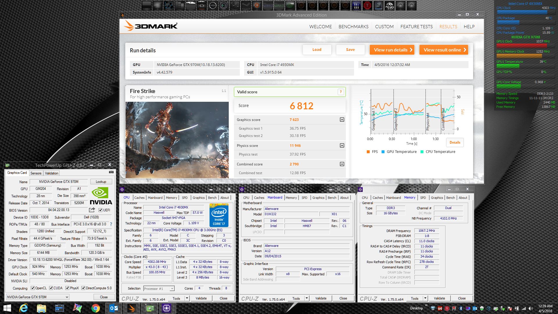
Task: Open the SPD tab in the CPU tab window
Action: [x=185, y=198]
